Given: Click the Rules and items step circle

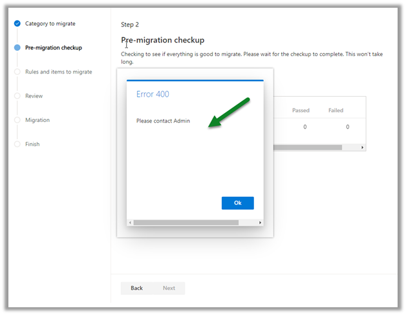Looking at the screenshot, I should (17, 72).
